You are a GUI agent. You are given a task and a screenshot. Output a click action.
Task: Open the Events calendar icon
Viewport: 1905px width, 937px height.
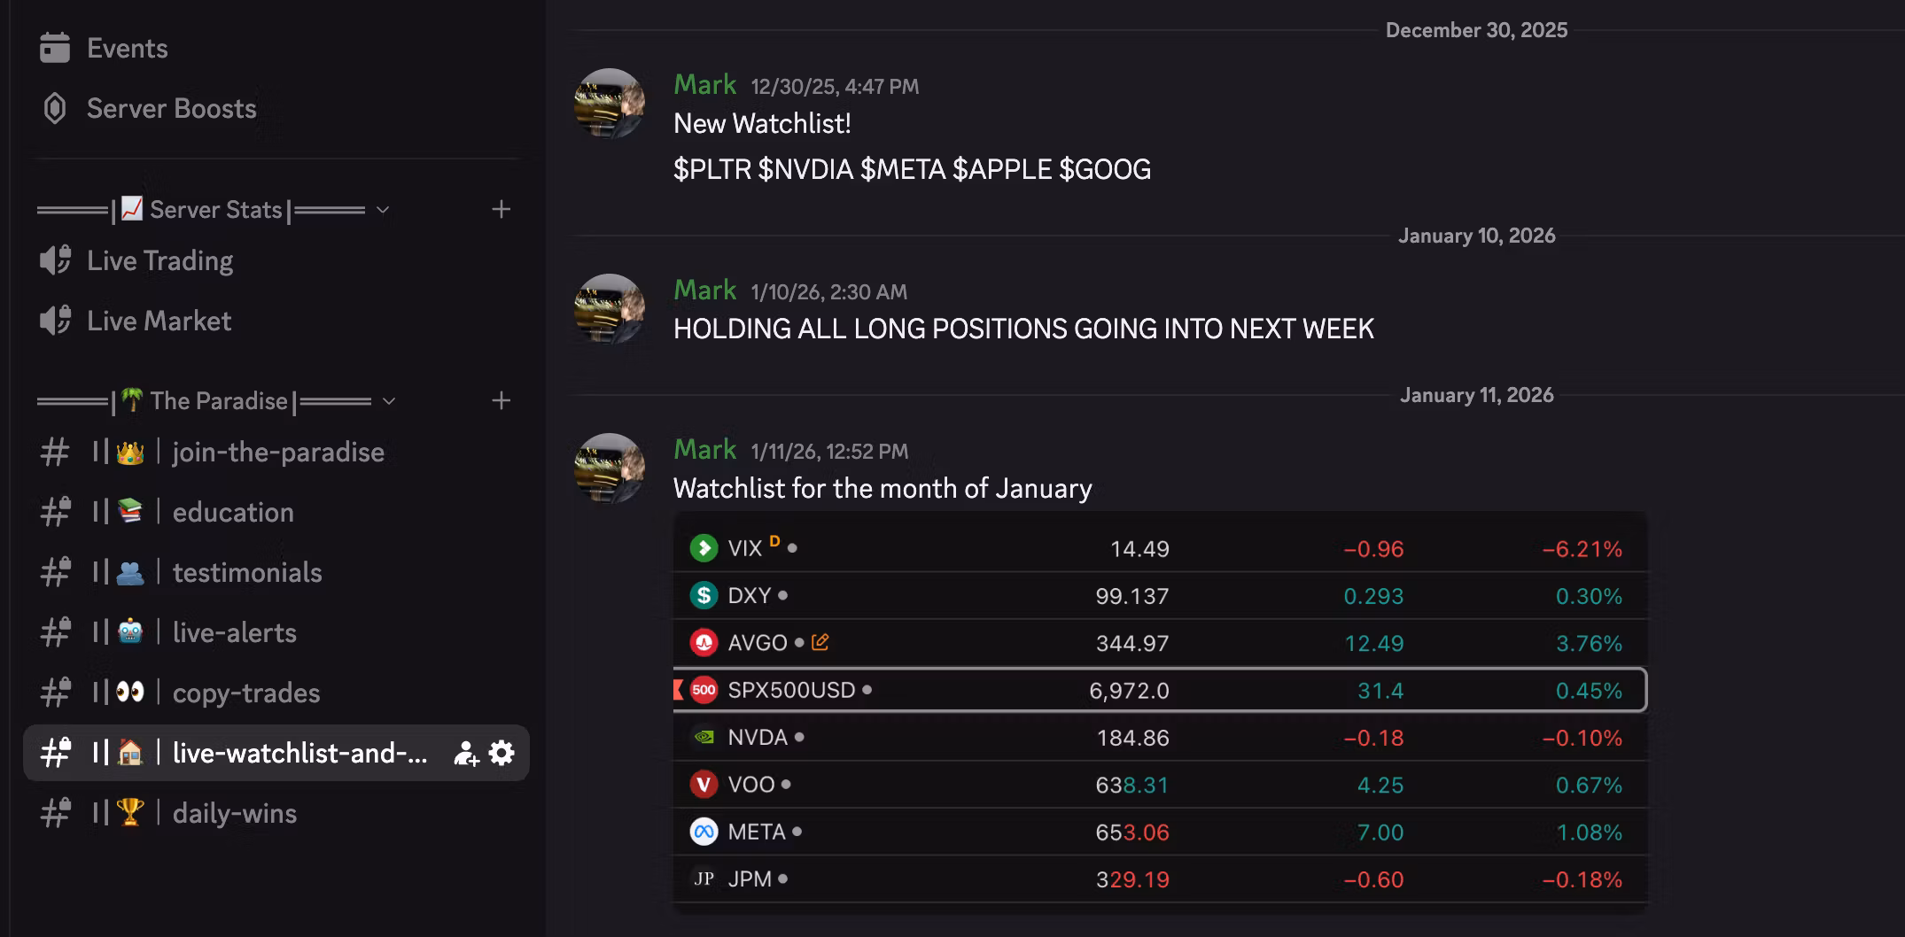coord(55,48)
